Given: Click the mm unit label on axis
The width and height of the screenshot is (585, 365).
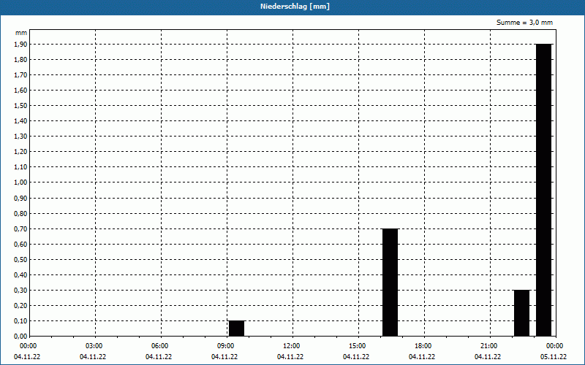Looking at the screenshot, I should 21,33.
